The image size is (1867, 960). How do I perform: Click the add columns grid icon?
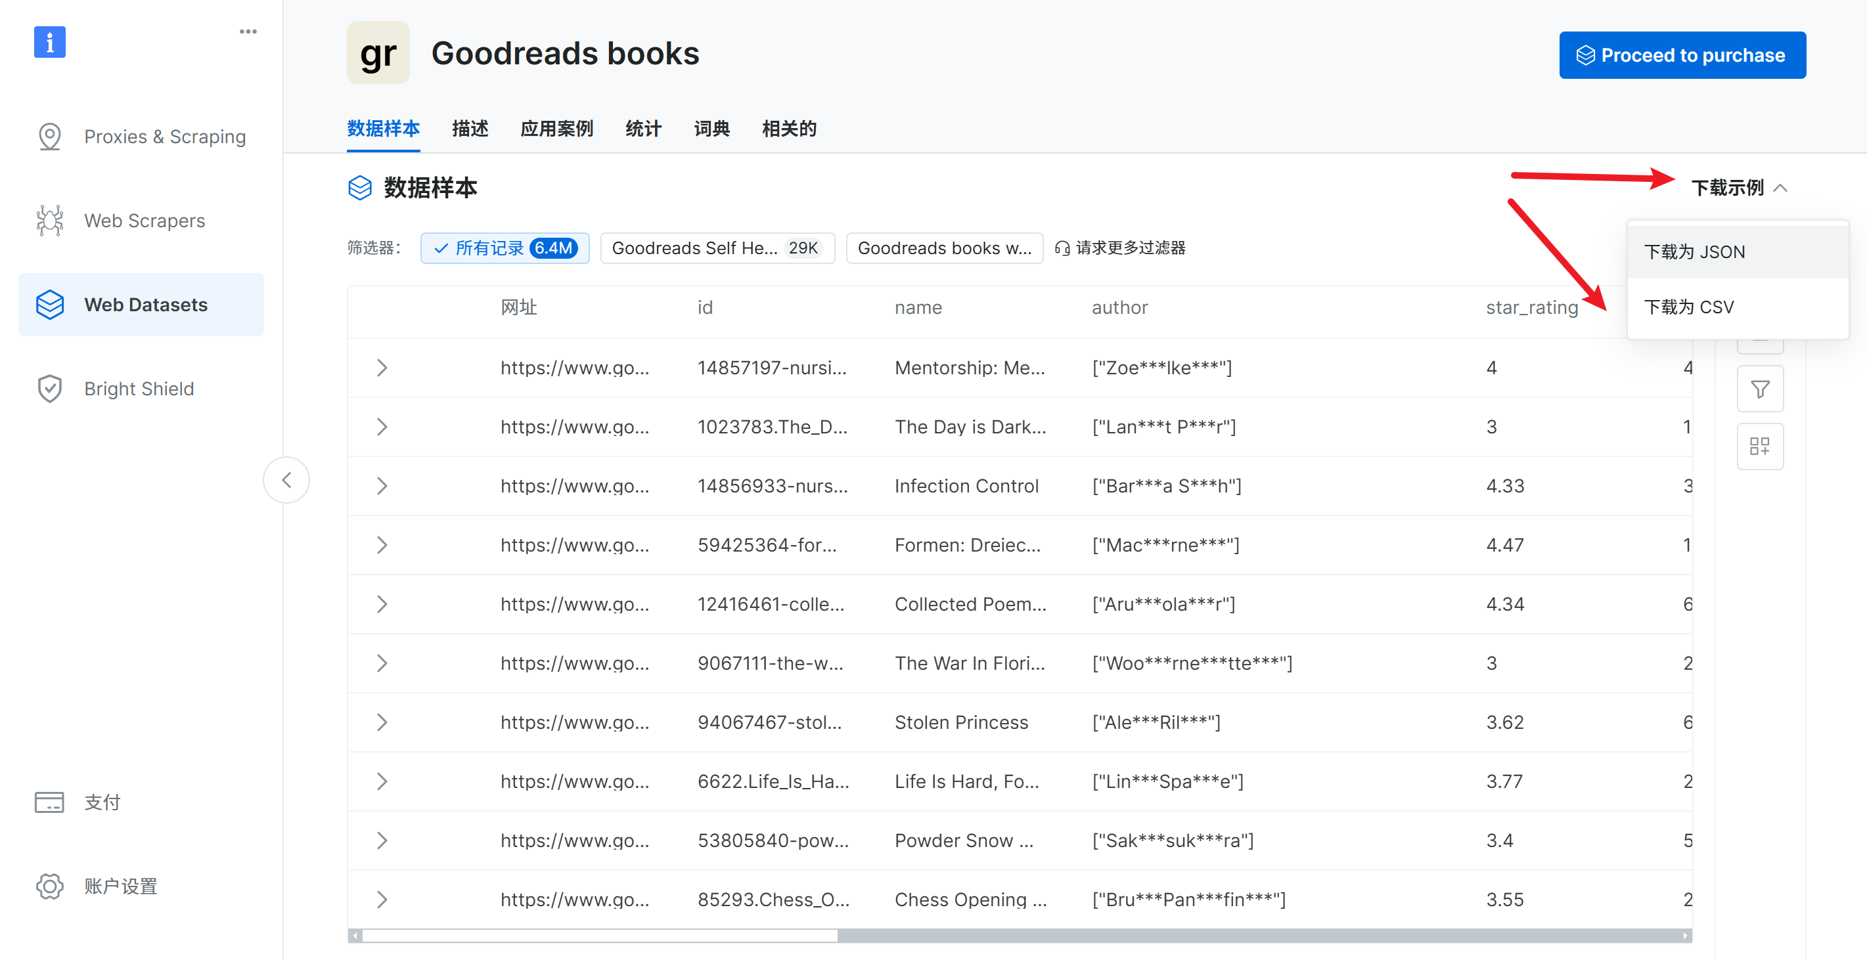[x=1760, y=447]
